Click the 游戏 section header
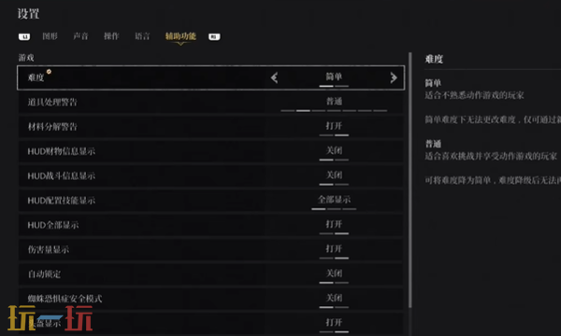The height and width of the screenshot is (336, 561). tap(26, 58)
